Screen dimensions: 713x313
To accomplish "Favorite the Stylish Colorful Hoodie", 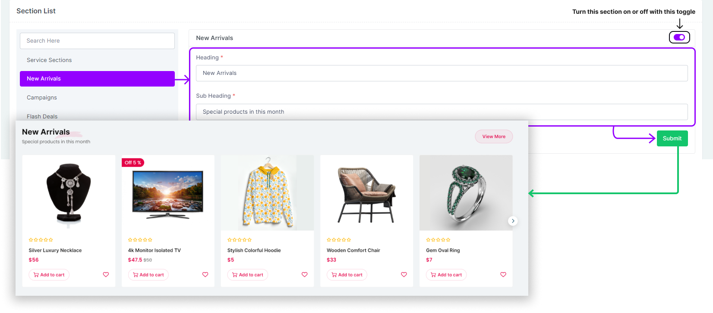I will click(x=304, y=275).
